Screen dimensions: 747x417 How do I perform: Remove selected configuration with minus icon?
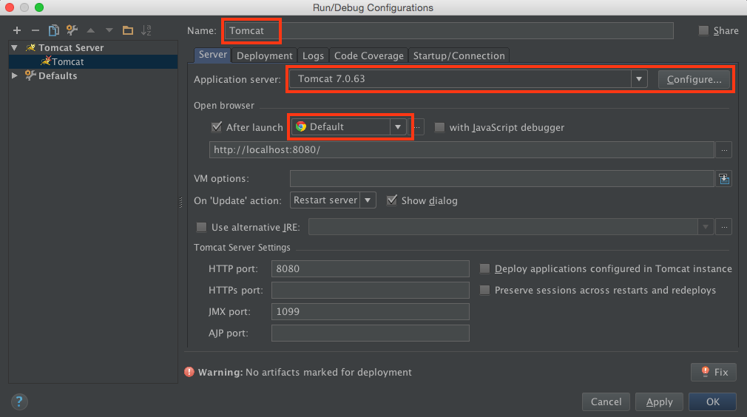(36, 30)
